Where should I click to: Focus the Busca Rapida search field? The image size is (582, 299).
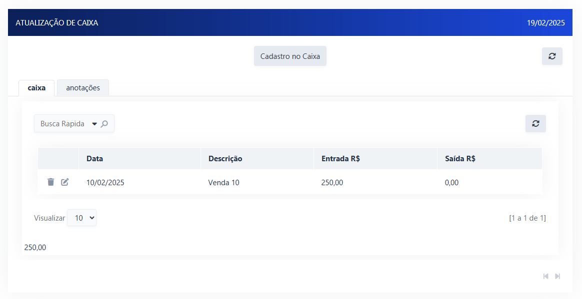click(62, 124)
